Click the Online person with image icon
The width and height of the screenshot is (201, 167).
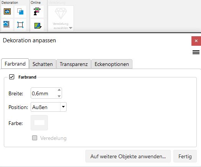(37, 11)
